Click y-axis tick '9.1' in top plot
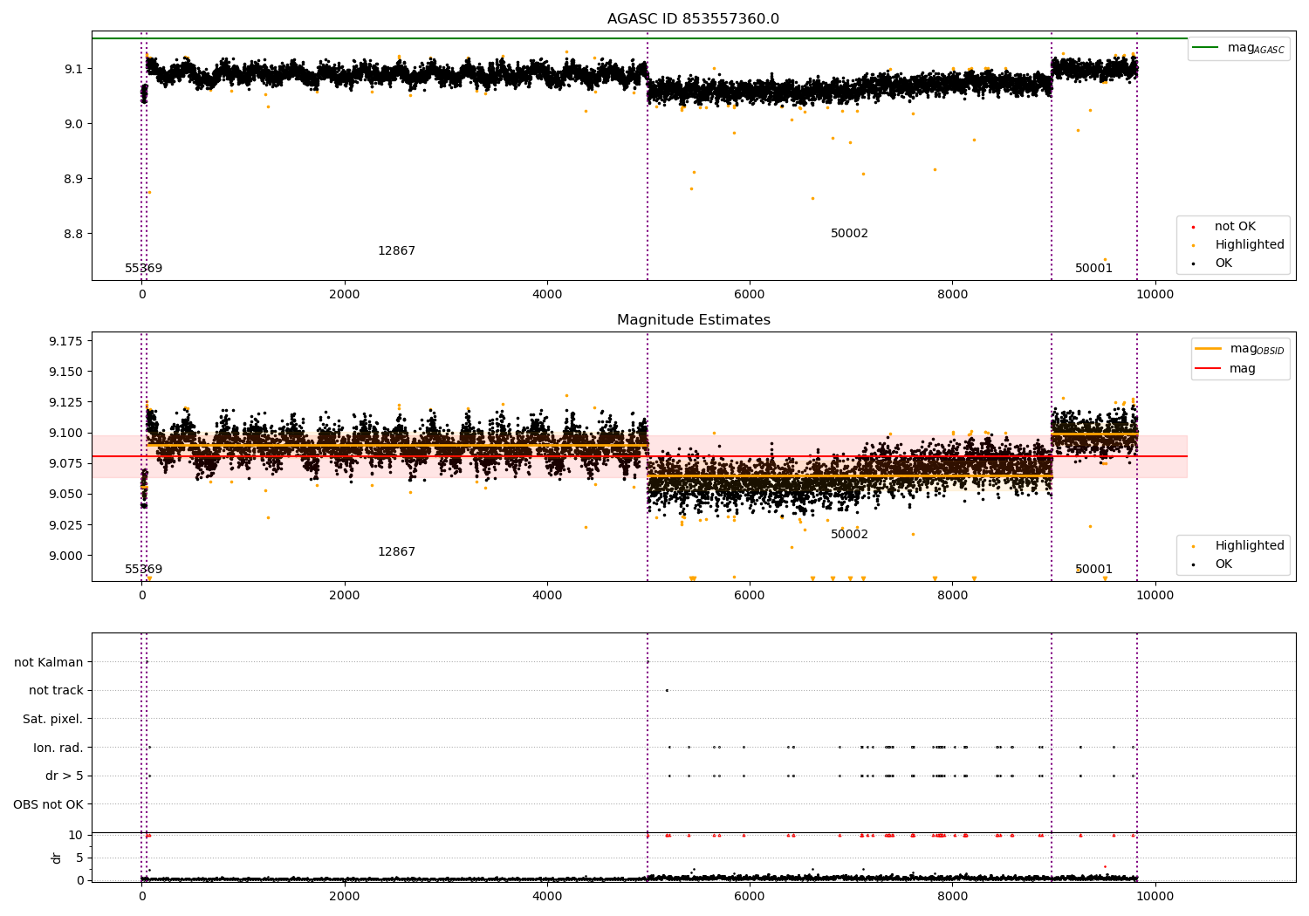Viewport: 1309px width, 916px height. (x=73, y=69)
